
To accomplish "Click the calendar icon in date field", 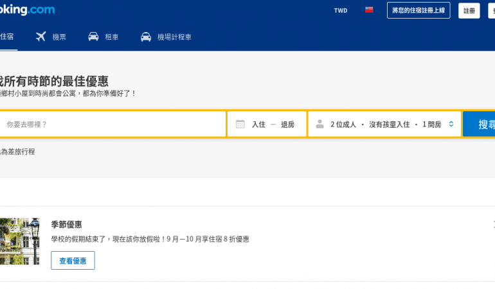I will click(240, 124).
